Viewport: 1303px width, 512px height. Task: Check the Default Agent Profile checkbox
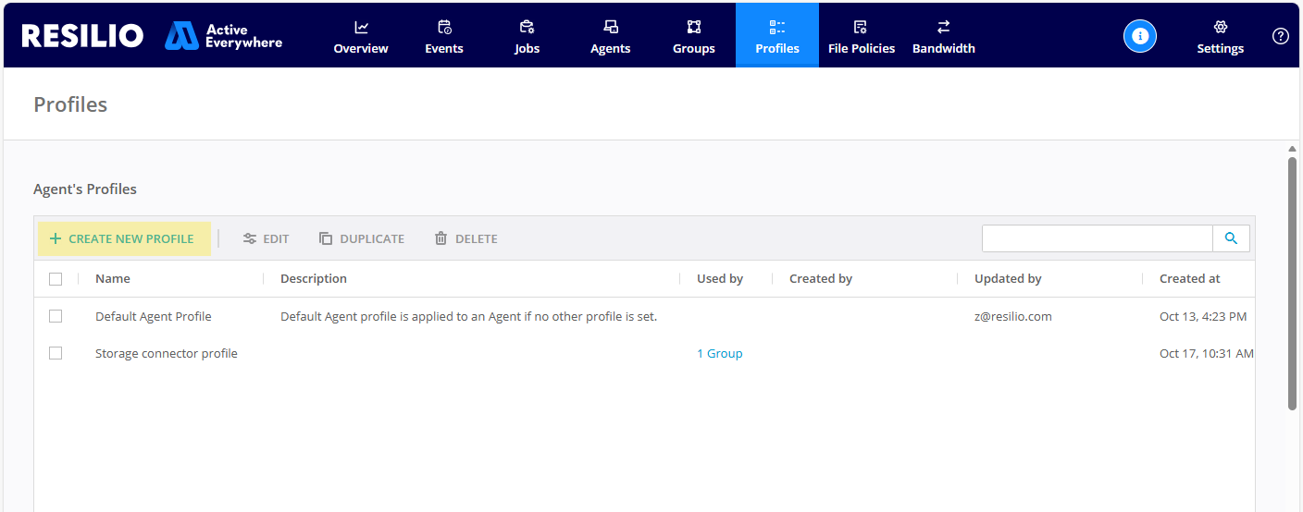click(56, 316)
